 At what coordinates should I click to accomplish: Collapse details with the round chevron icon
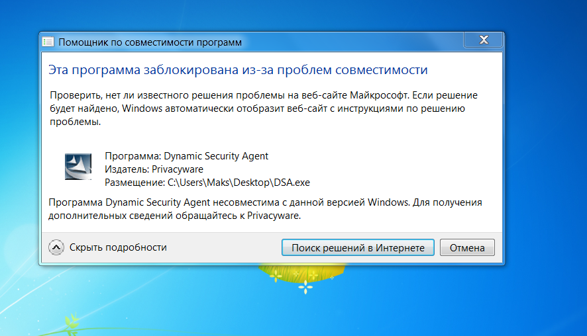pos(56,247)
